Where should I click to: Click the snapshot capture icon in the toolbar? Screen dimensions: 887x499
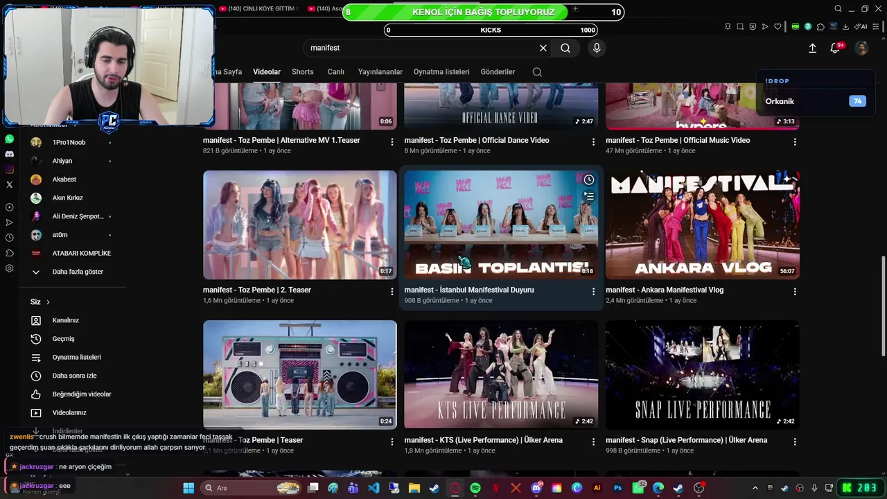point(740,26)
